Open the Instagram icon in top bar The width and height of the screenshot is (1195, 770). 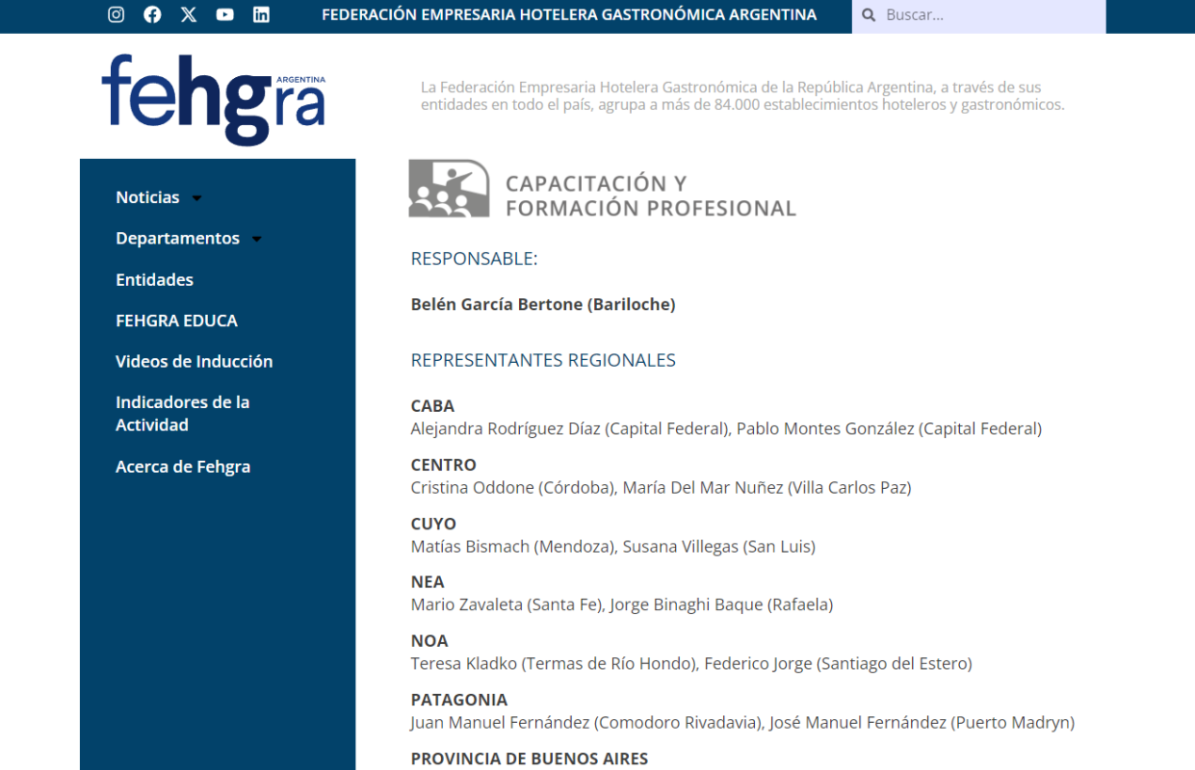coord(117,14)
